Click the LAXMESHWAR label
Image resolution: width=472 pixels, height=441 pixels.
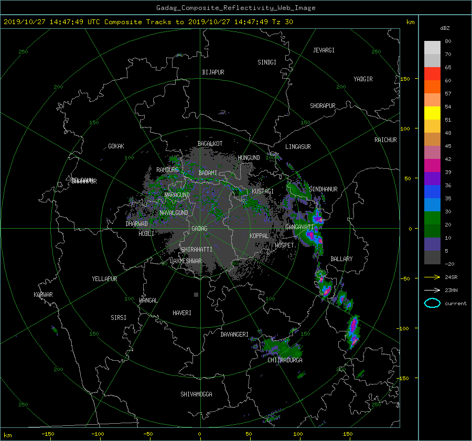186,261
